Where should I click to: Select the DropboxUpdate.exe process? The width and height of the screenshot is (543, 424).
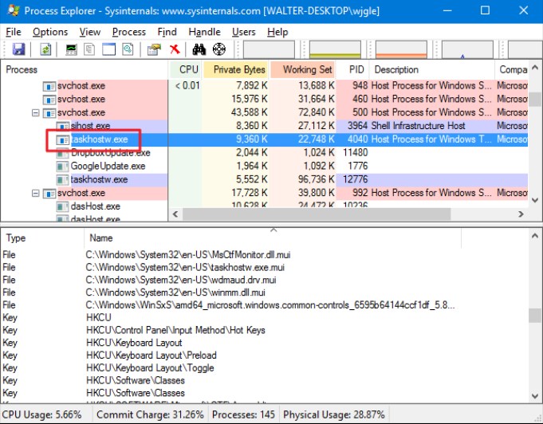[111, 153]
